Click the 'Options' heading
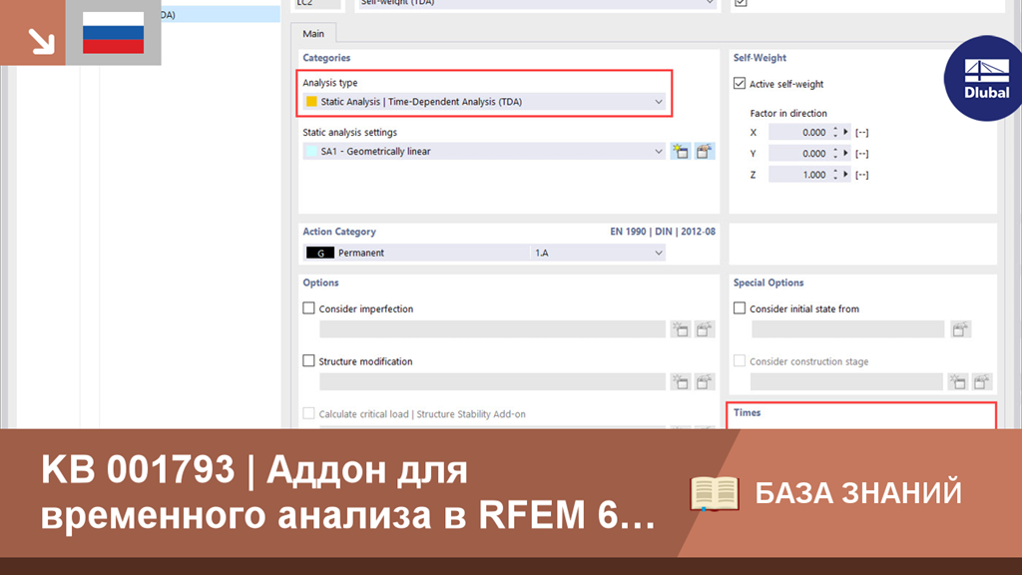This screenshot has width=1022, height=575. pos(320,283)
